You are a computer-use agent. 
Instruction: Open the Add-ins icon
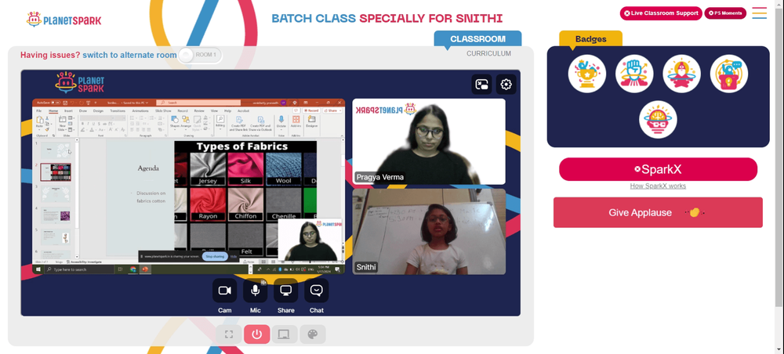(296, 121)
